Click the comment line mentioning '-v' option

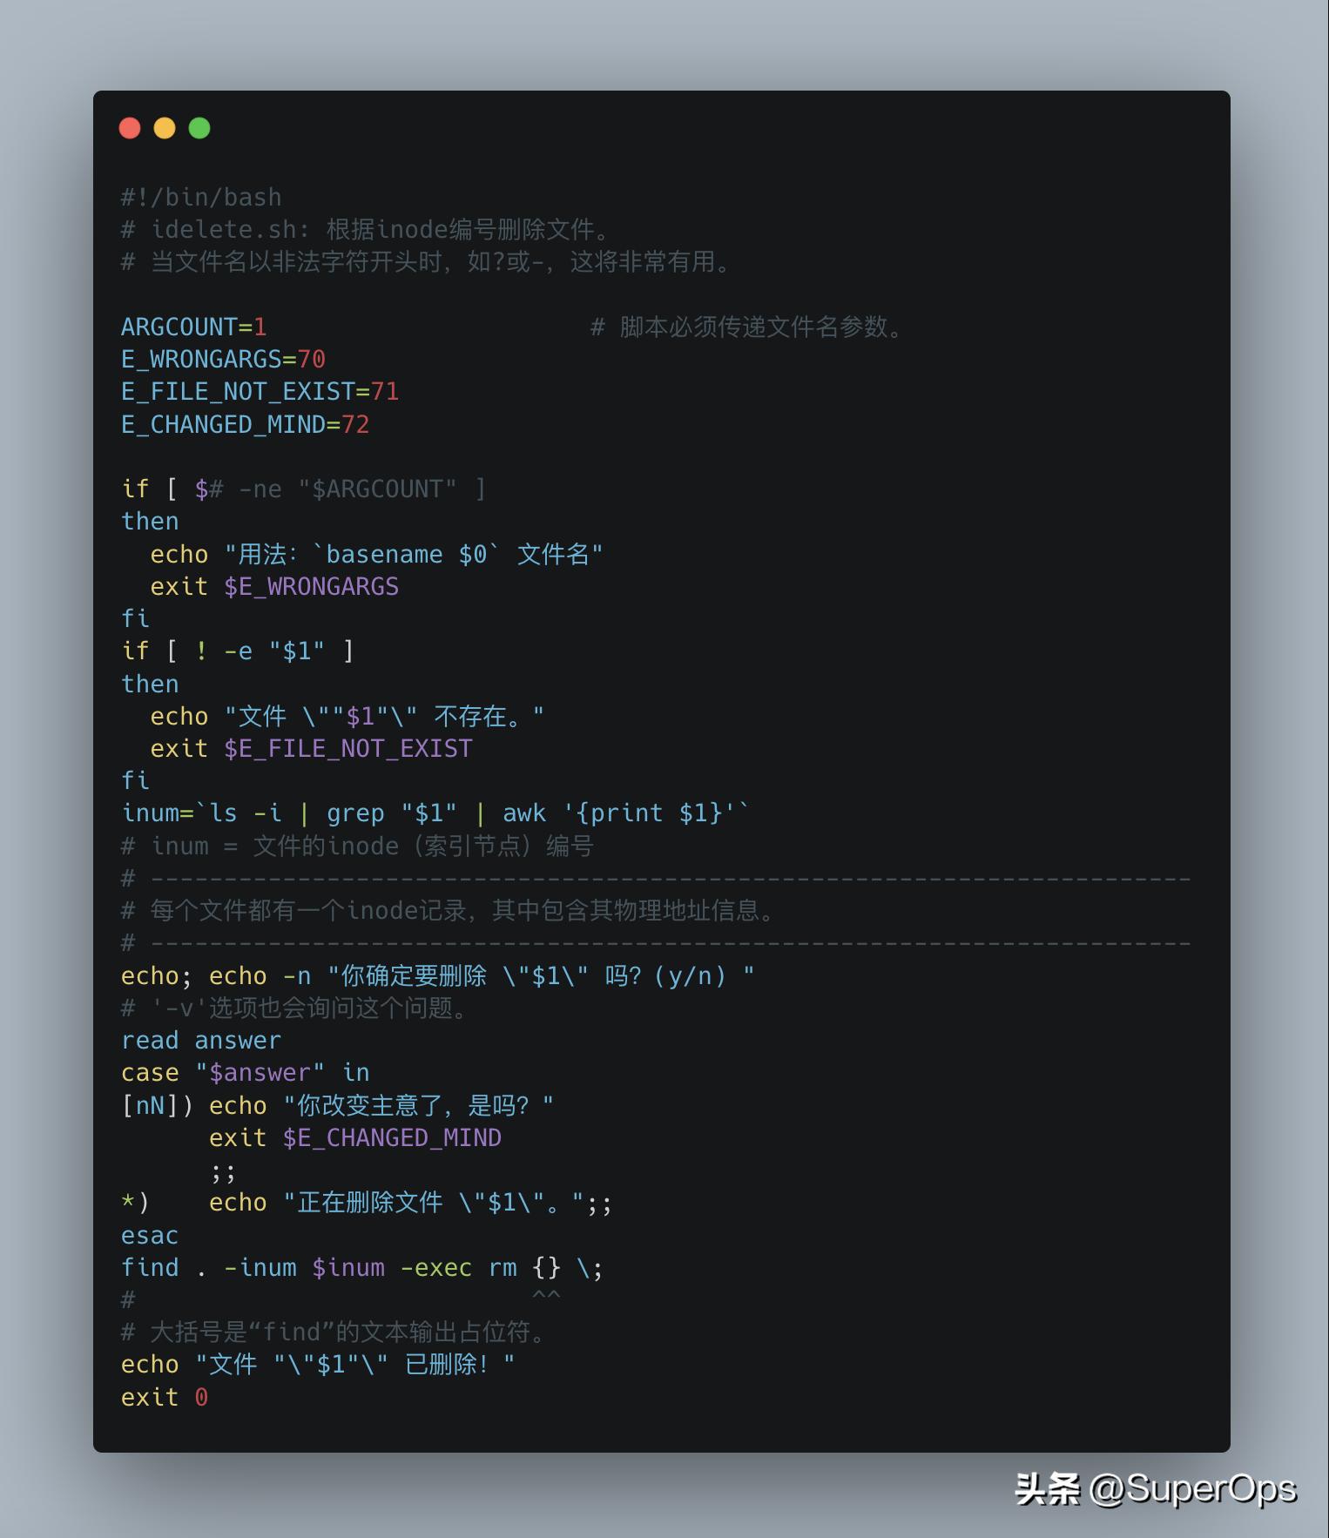[x=297, y=1008]
